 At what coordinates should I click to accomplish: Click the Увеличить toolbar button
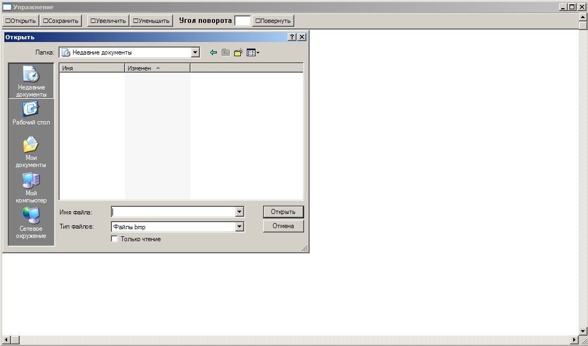pyautogui.click(x=108, y=21)
